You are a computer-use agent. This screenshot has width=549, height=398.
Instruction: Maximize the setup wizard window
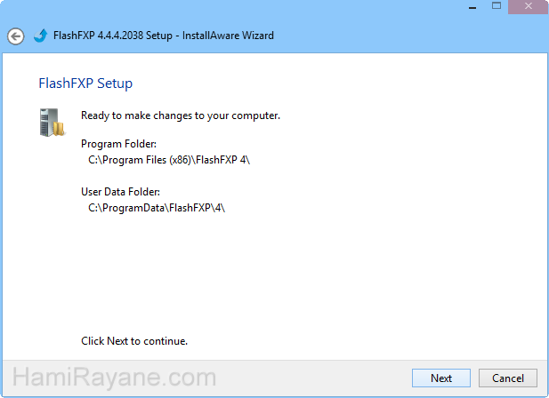[497, 6]
